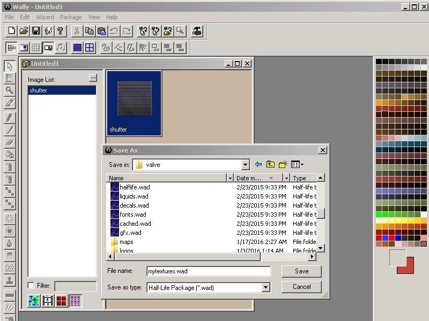The width and height of the screenshot is (429, 321).
Task: Select the Paint Bucket fill tool
Action: [x=9, y=155]
